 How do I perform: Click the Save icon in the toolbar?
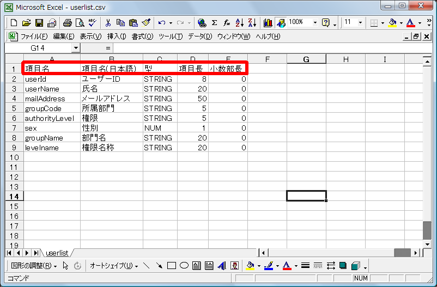pos(39,23)
